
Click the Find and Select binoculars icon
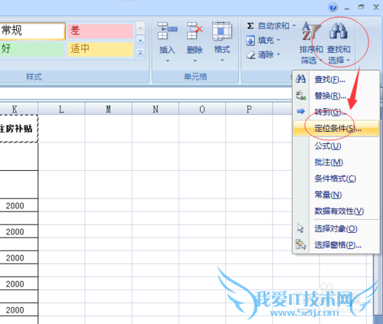point(339,31)
